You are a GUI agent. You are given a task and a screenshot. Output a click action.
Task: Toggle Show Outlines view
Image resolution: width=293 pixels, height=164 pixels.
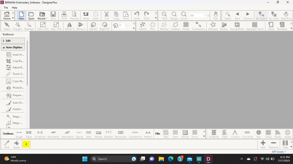tap(175, 26)
